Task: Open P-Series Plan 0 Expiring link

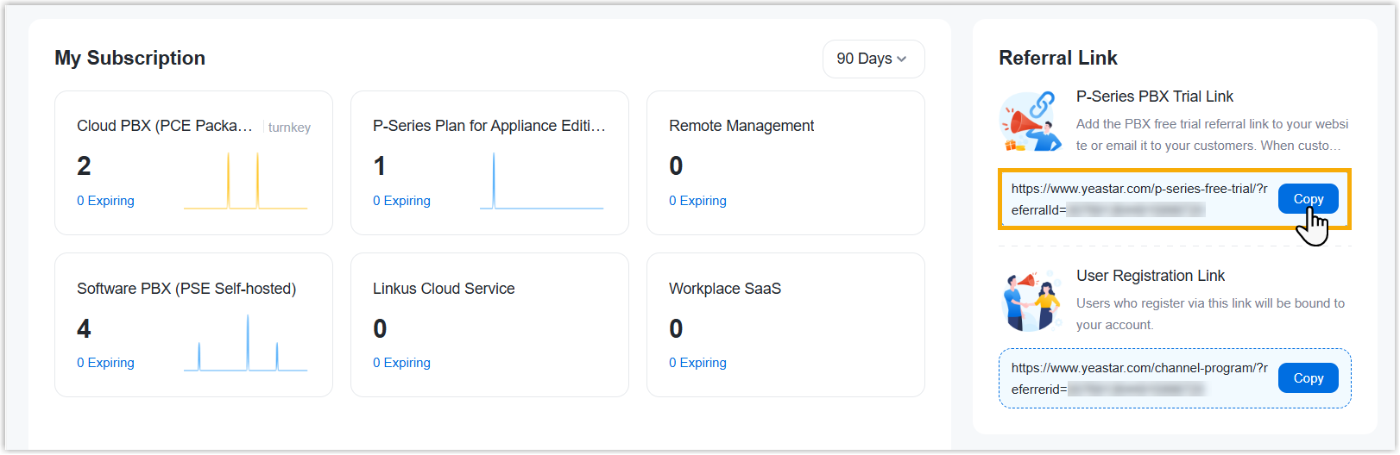Action: tap(401, 201)
